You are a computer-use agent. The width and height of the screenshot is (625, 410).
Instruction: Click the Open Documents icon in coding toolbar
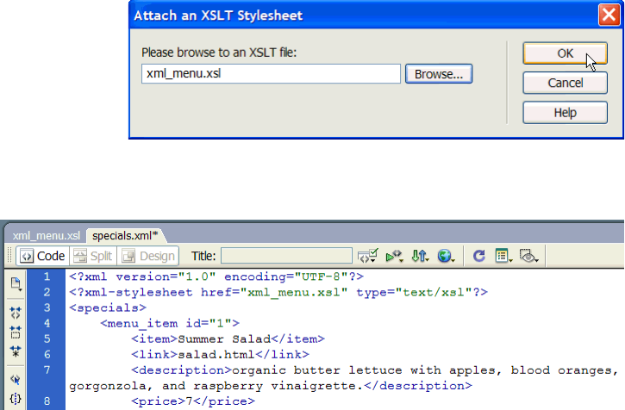[16, 284]
